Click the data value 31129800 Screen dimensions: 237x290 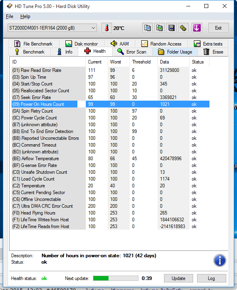pyautogui.click(x=170, y=70)
